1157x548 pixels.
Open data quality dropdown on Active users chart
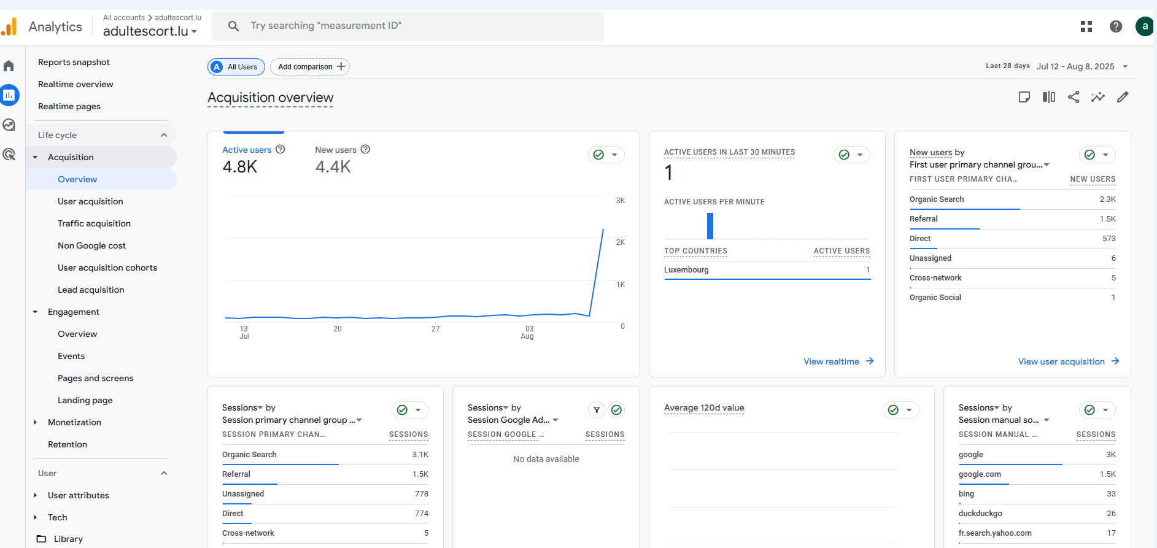[x=606, y=155]
